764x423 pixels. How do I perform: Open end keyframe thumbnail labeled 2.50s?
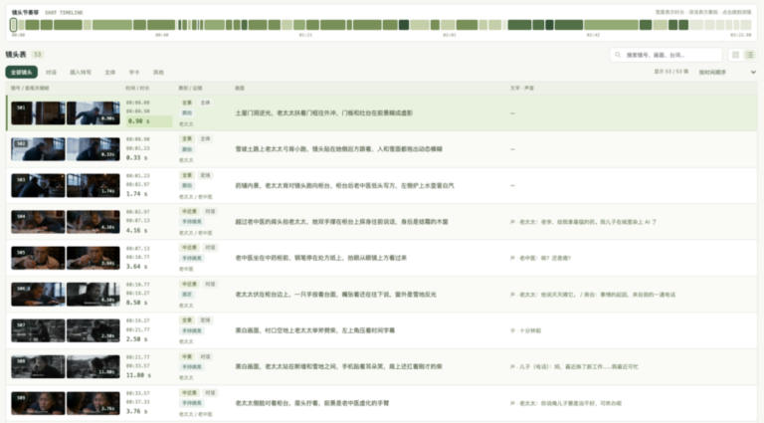pyautogui.click(x=94, y=330)
